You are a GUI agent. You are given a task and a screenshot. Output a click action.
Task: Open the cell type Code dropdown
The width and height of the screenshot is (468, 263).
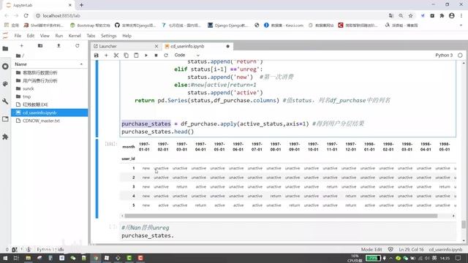point(187,56)
